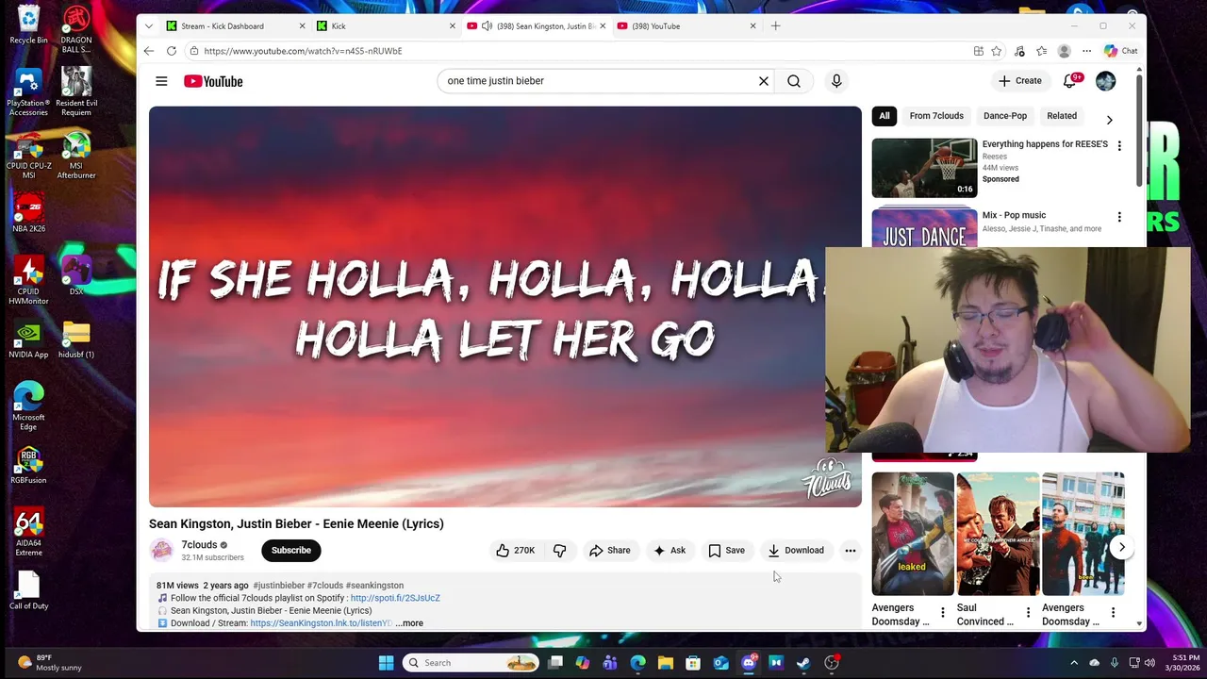Dislike the video with thumbs down
Image resolution: width=1207 pixels, height=679 pixels.
(559, 551)
